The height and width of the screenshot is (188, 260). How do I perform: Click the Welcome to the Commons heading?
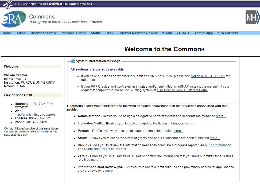point(165,49)
